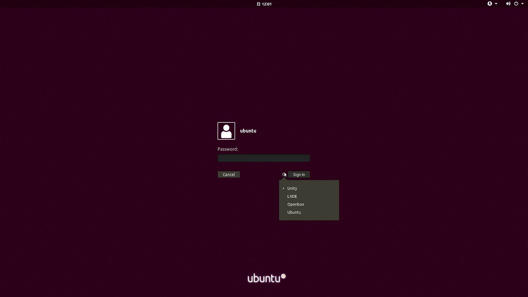The height and width of the screenshot is (297, 528).
Task: Open the power icon in top bar
Action: point(516,4)
